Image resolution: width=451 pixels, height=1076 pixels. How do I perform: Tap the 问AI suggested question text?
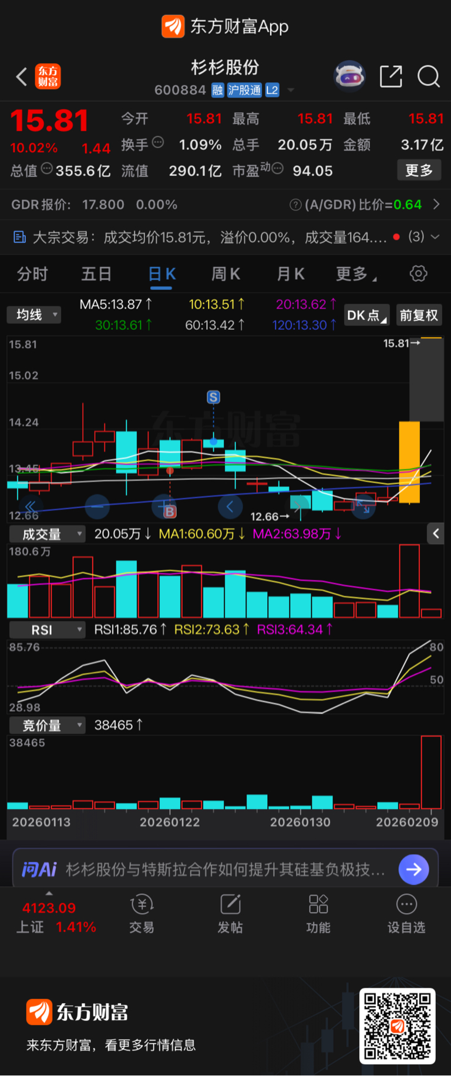pos(225,869)
